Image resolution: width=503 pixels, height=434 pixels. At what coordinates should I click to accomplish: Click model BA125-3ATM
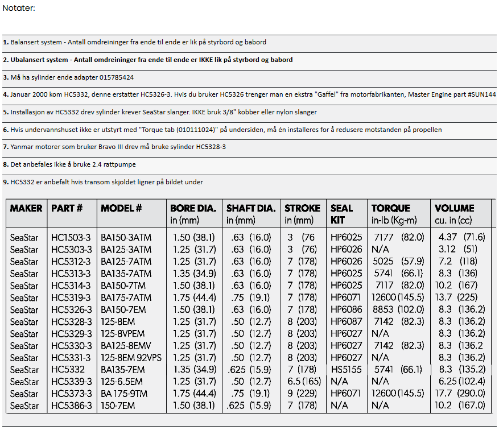click(126, 250)
